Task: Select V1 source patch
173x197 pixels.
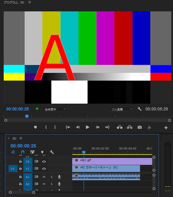Action: (x=13, y=169)
